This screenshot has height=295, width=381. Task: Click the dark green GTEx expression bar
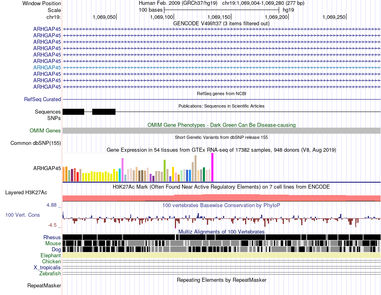point(204,174)
